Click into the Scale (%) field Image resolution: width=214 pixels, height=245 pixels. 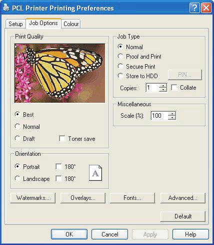[x=159, y=116]
